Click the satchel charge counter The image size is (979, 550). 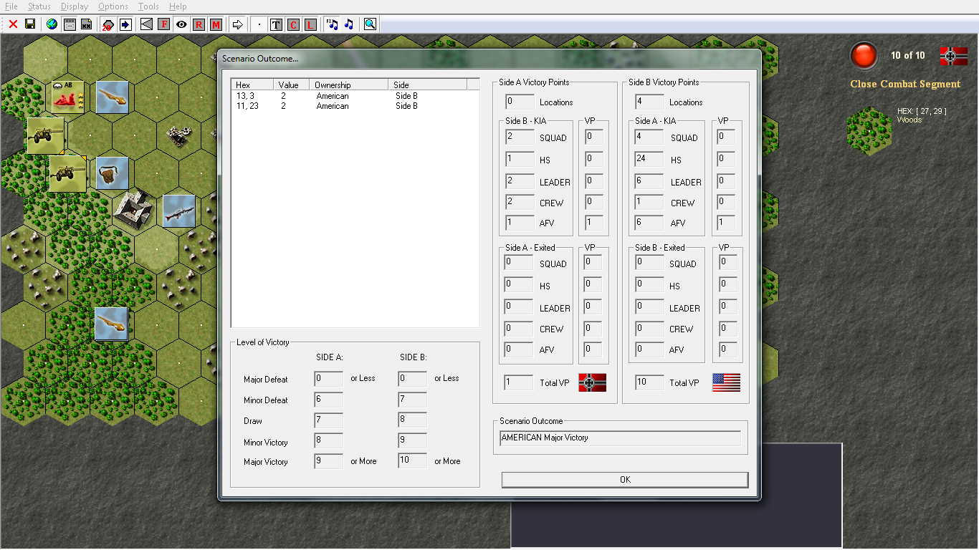coord(112,173)
